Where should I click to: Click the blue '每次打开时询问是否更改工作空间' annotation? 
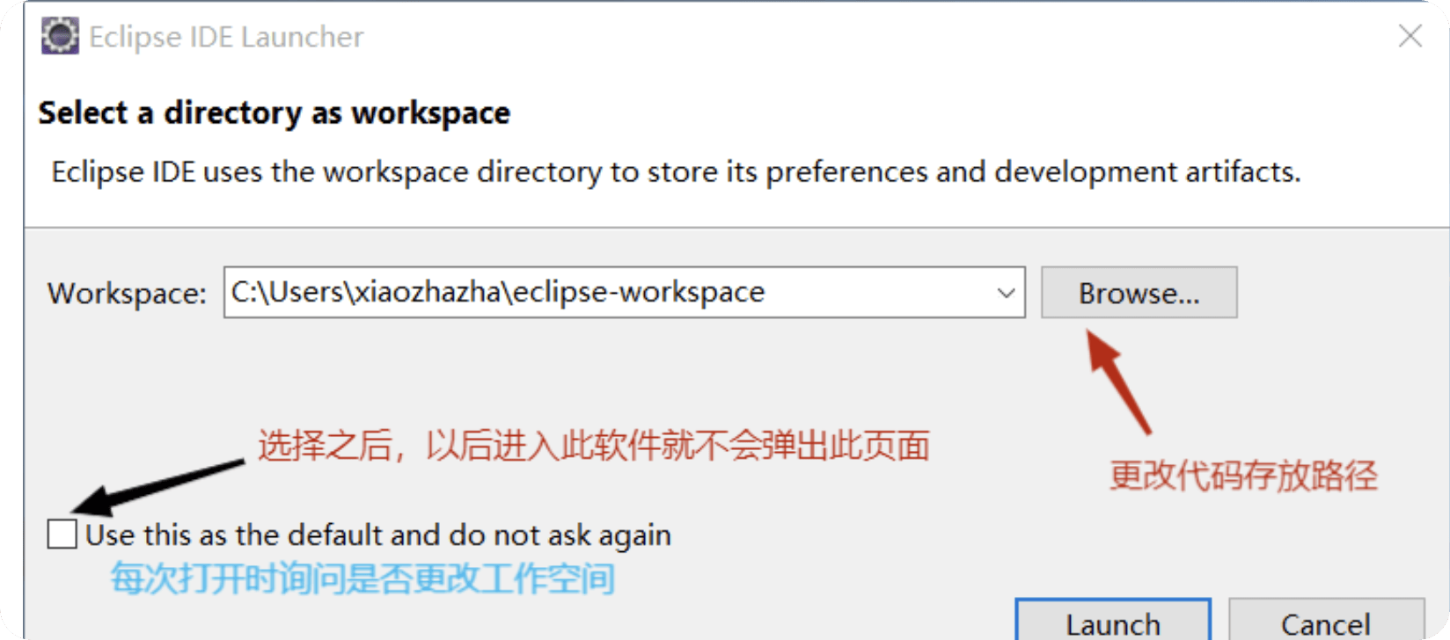pos(362,578)
